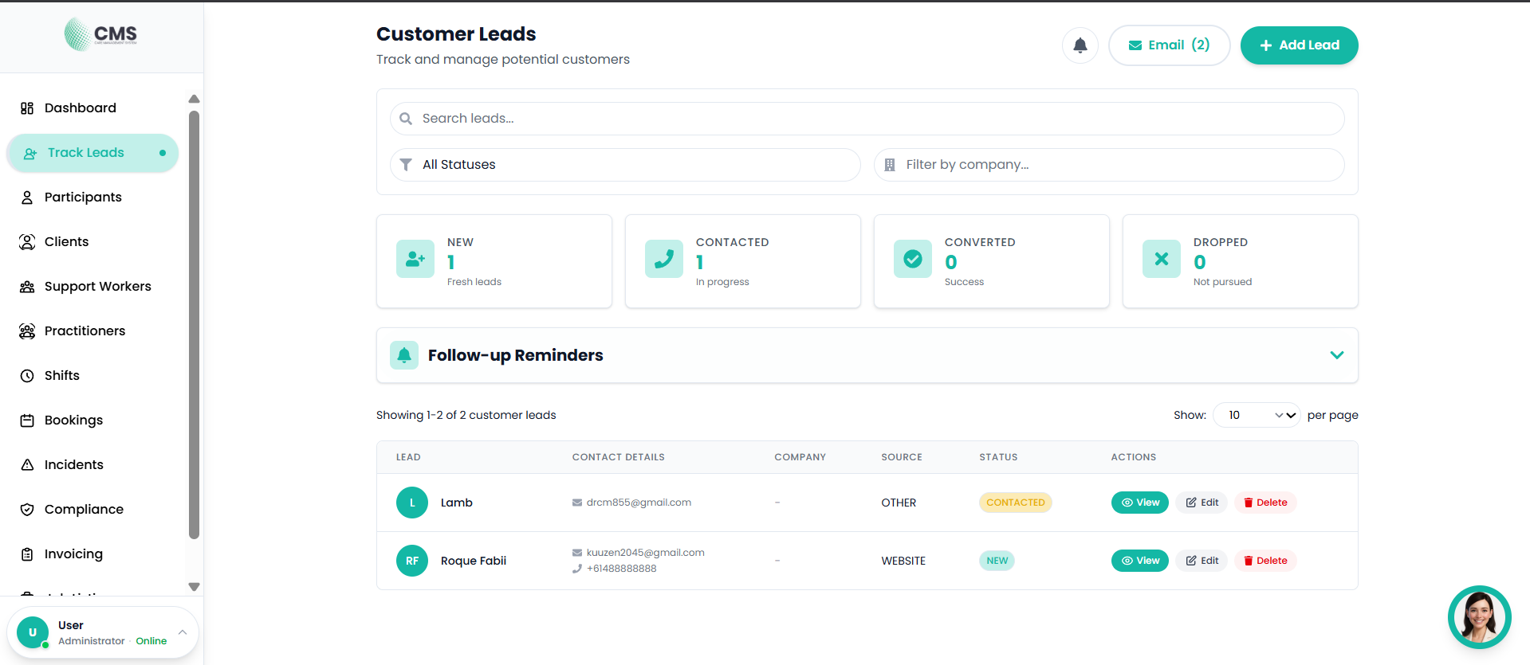Image resolution: width=1530 pixels, height=665 pixels.
Task: View the Lamb lead details
Action: [1139, 503]
